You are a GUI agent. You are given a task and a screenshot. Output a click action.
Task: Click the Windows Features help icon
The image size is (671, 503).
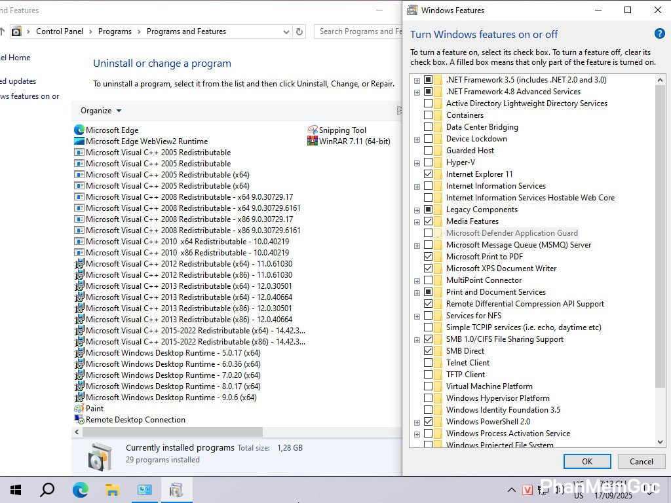coord(659,34)
